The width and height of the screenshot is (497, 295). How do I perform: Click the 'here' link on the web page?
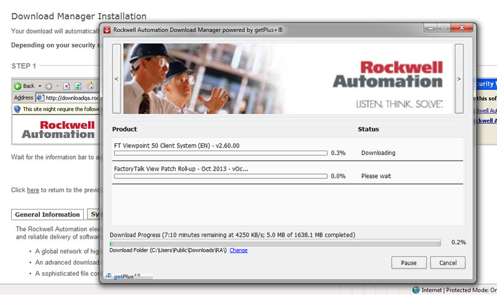click(33, 190)
